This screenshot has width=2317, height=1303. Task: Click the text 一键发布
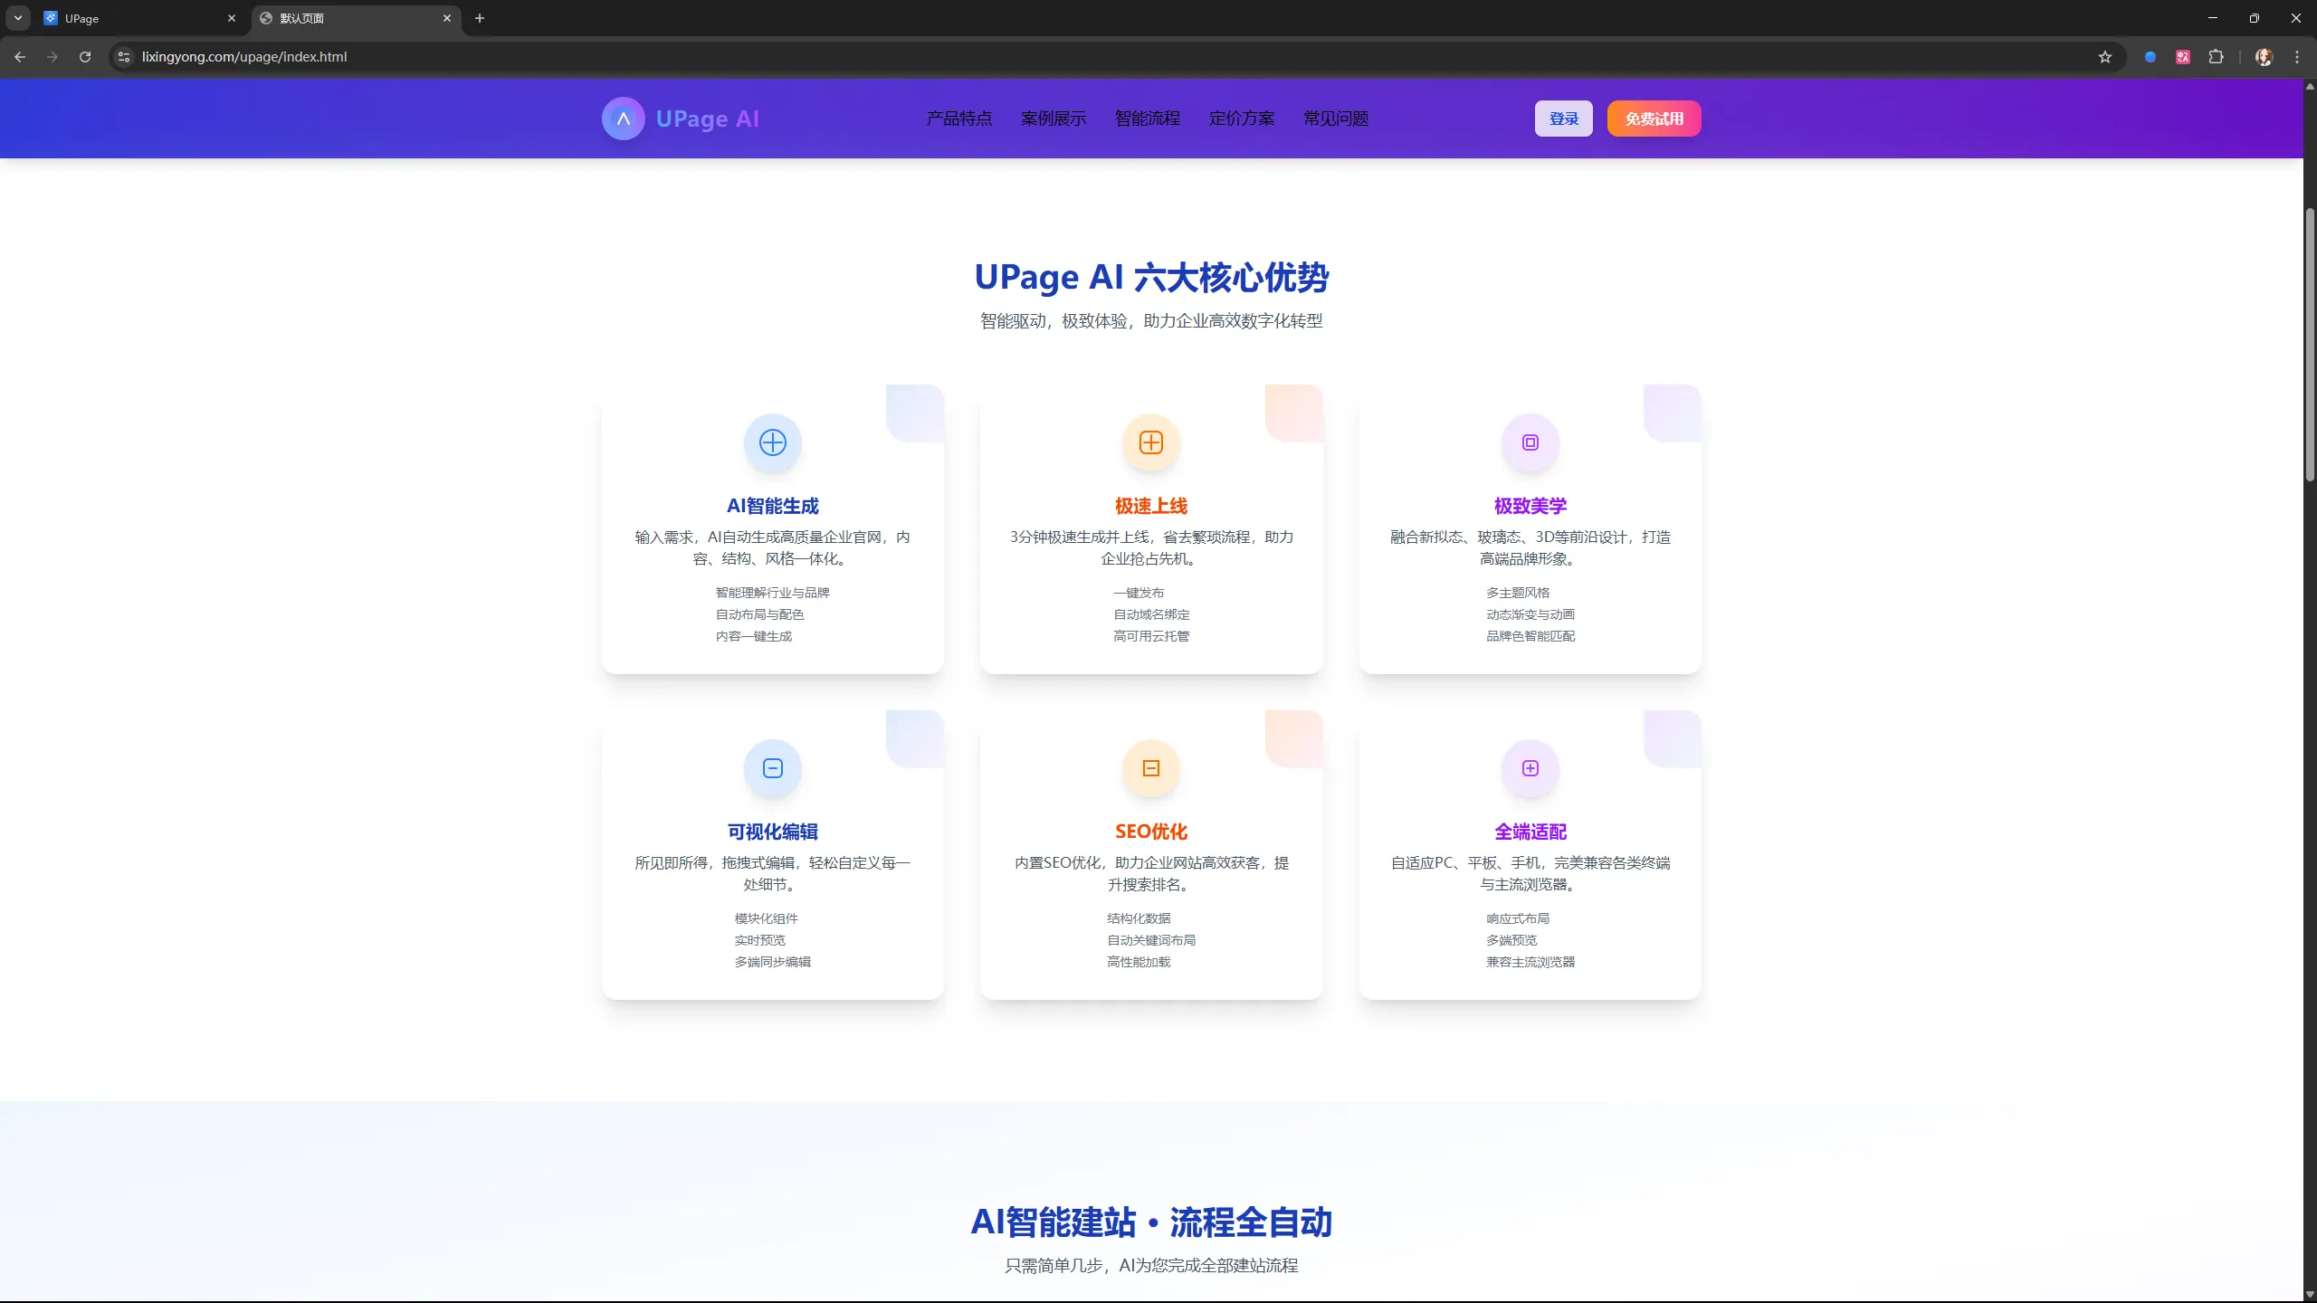[x=1139, y=593]
